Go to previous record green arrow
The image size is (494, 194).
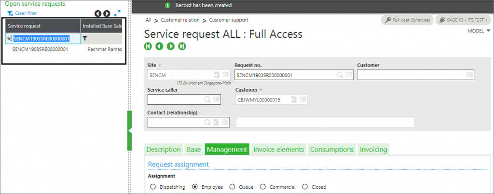(159, 47)
